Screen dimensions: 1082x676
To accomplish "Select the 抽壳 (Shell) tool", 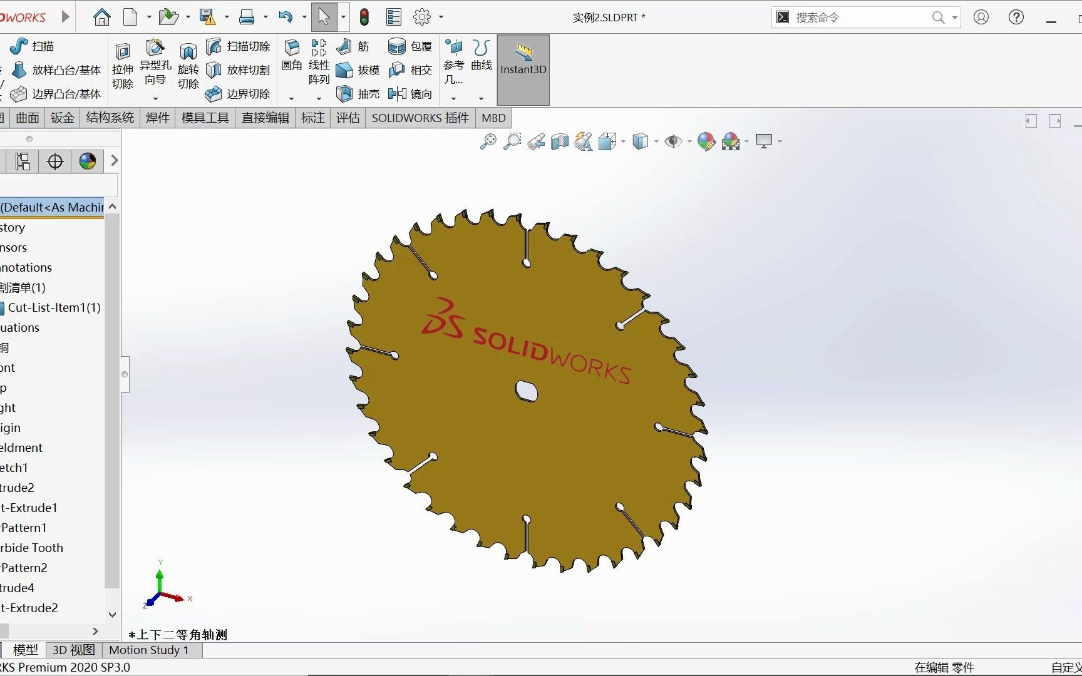I will coord(357,94).
